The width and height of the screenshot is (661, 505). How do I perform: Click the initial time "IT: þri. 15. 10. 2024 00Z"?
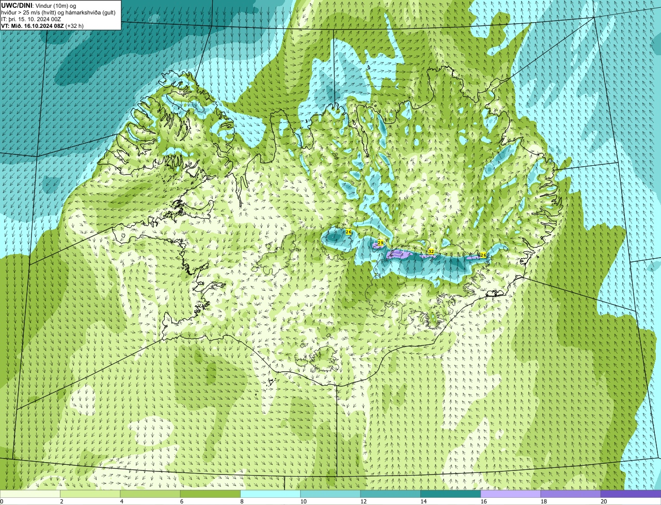tap(31, 19)
